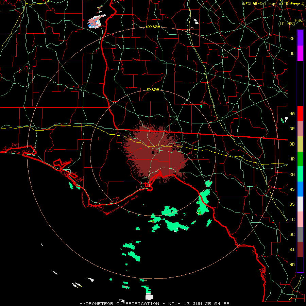Click the brown BI color swatch

click(300, 250)
